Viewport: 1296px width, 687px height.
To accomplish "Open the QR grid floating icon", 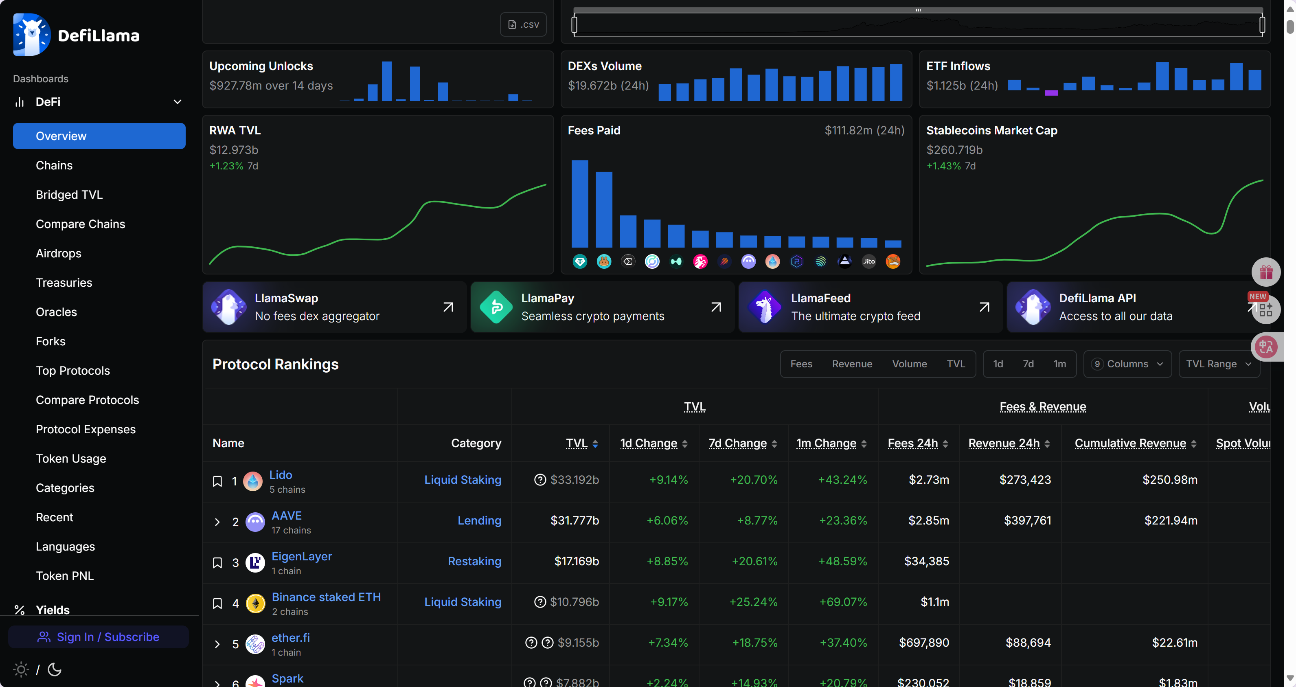I will coord(1266,309).
